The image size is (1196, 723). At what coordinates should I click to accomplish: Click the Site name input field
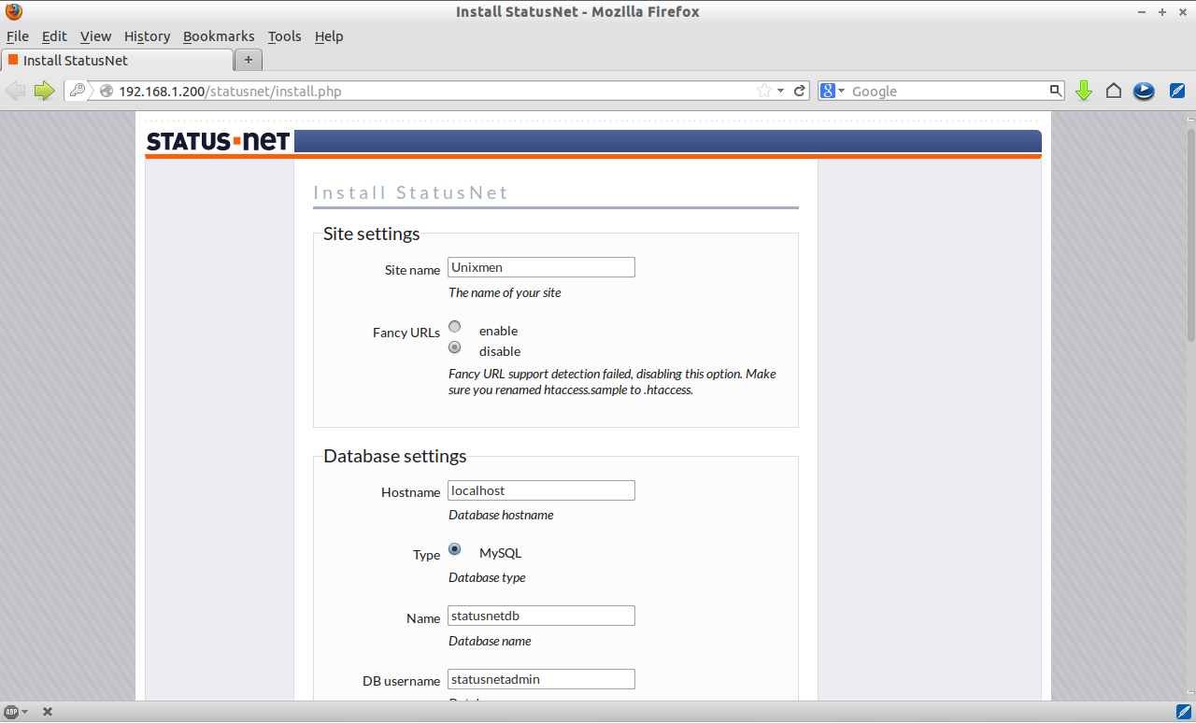coord(541,267)
